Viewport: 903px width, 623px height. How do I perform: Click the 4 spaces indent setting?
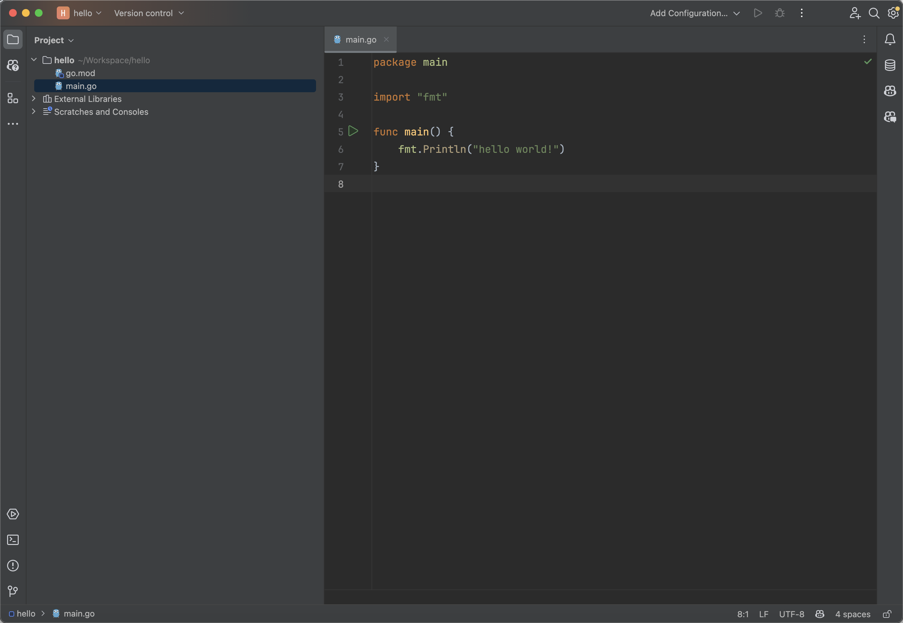[852, 614]
